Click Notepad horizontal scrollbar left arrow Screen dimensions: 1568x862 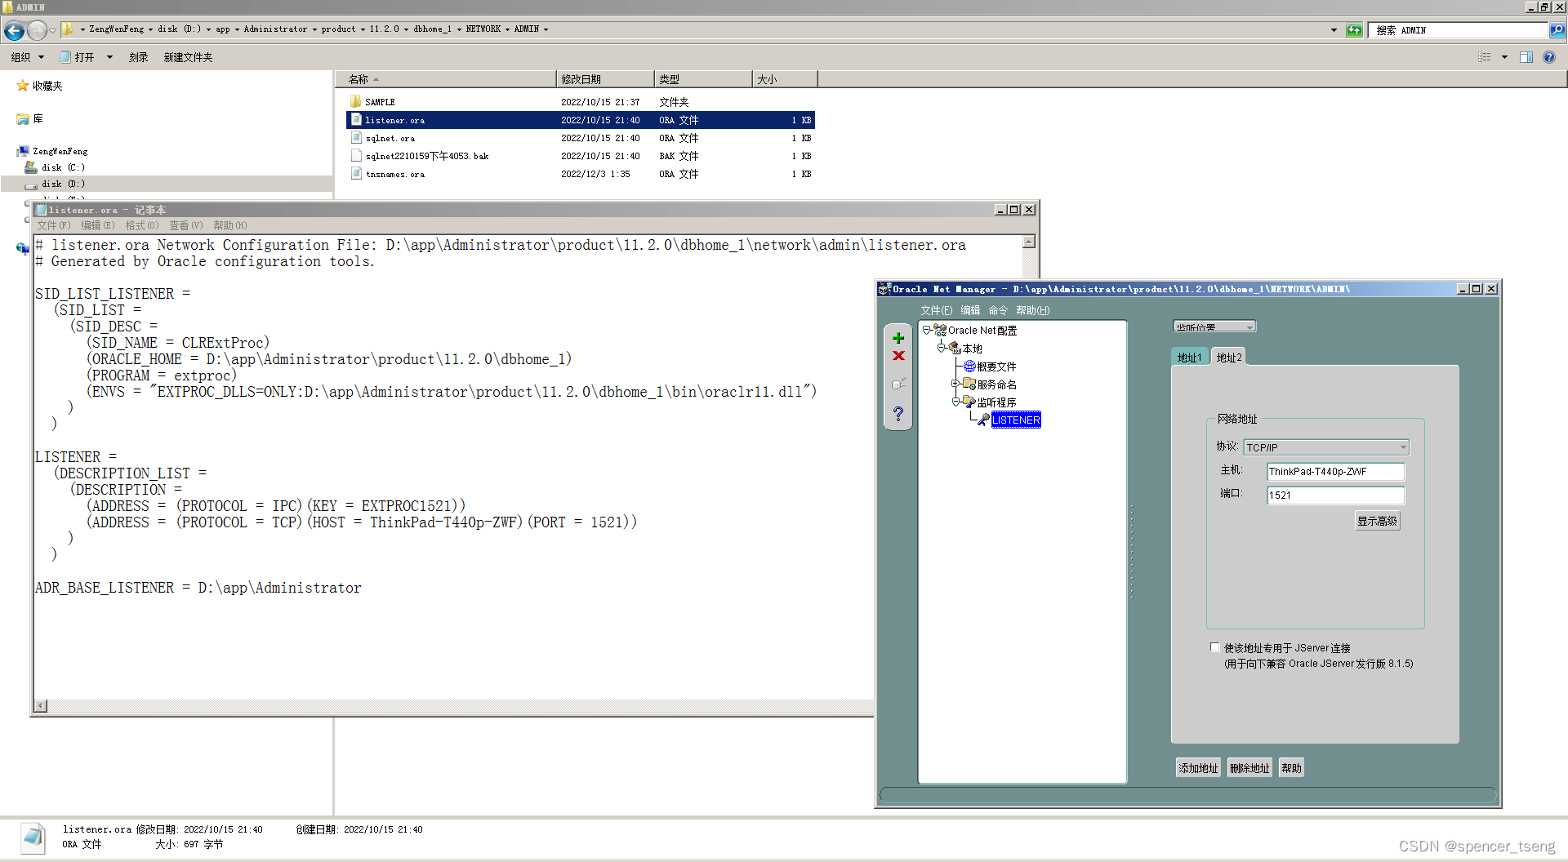tap(41, 706)
